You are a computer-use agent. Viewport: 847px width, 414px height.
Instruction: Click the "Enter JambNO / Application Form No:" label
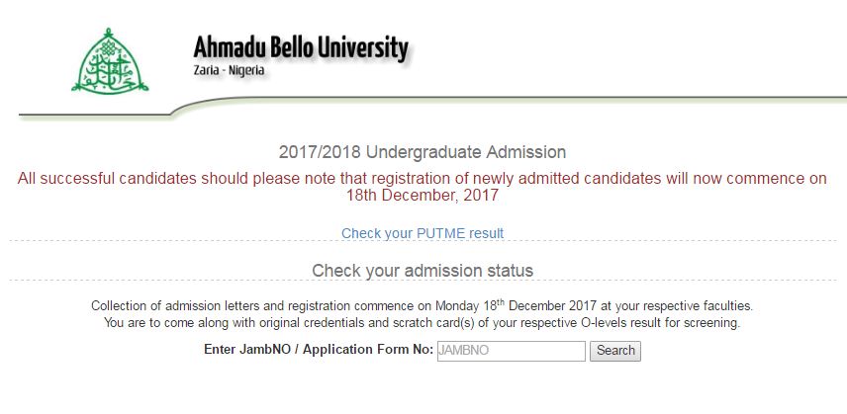pyautogui.click(x=319, y=350)
